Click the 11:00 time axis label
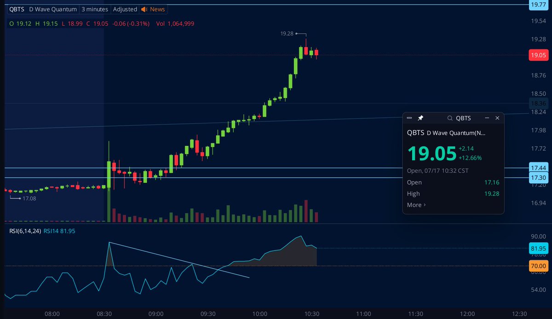 [x=364, y=313]
